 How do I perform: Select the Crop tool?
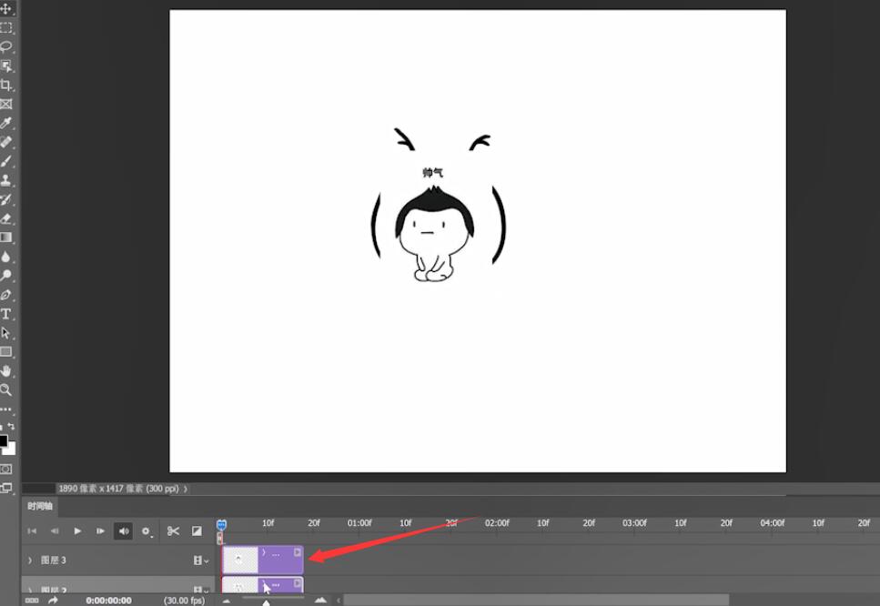pyautogui.click(x=6, y=85)
